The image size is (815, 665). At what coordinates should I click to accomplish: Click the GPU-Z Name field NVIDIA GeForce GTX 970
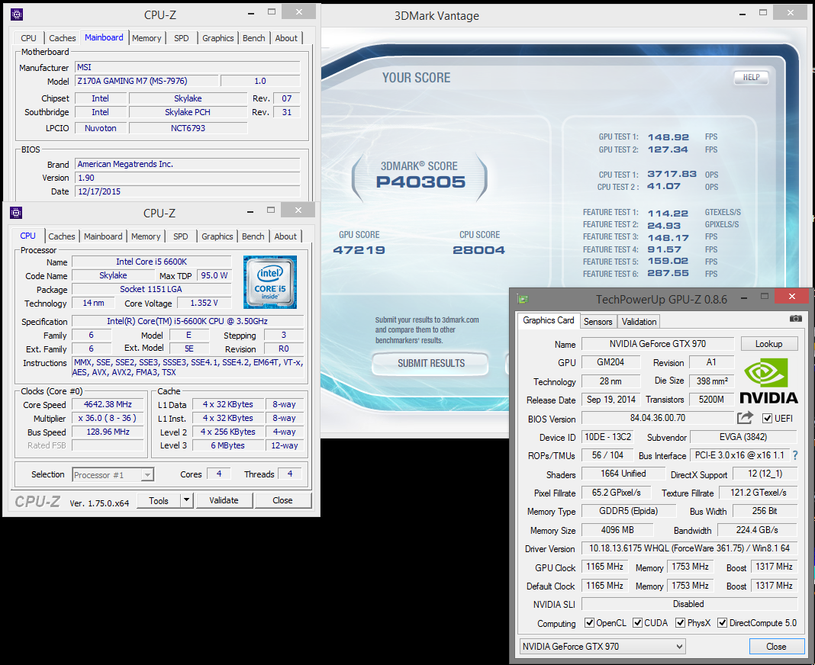(658, 344)
